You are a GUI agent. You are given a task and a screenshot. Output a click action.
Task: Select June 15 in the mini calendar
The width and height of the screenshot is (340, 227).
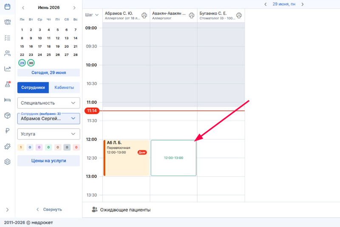pyautogui.click(x=22, y=47)
